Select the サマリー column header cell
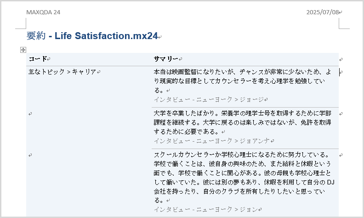 pyautogui.click(x=245, y=59)
